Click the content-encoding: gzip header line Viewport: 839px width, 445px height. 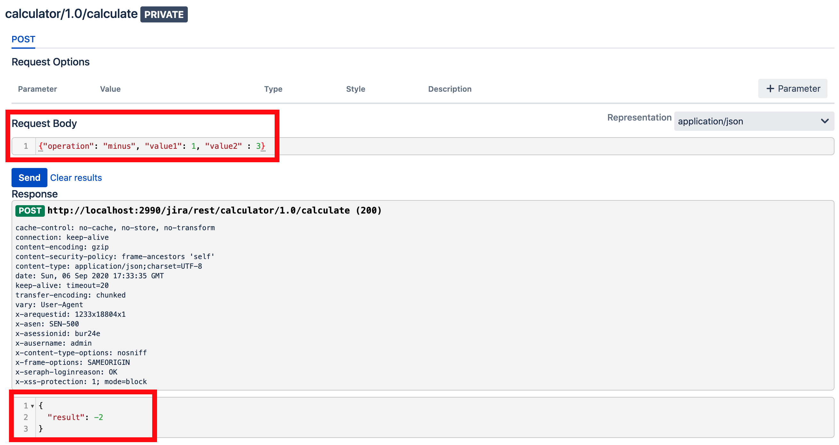[x=62, y=247]
